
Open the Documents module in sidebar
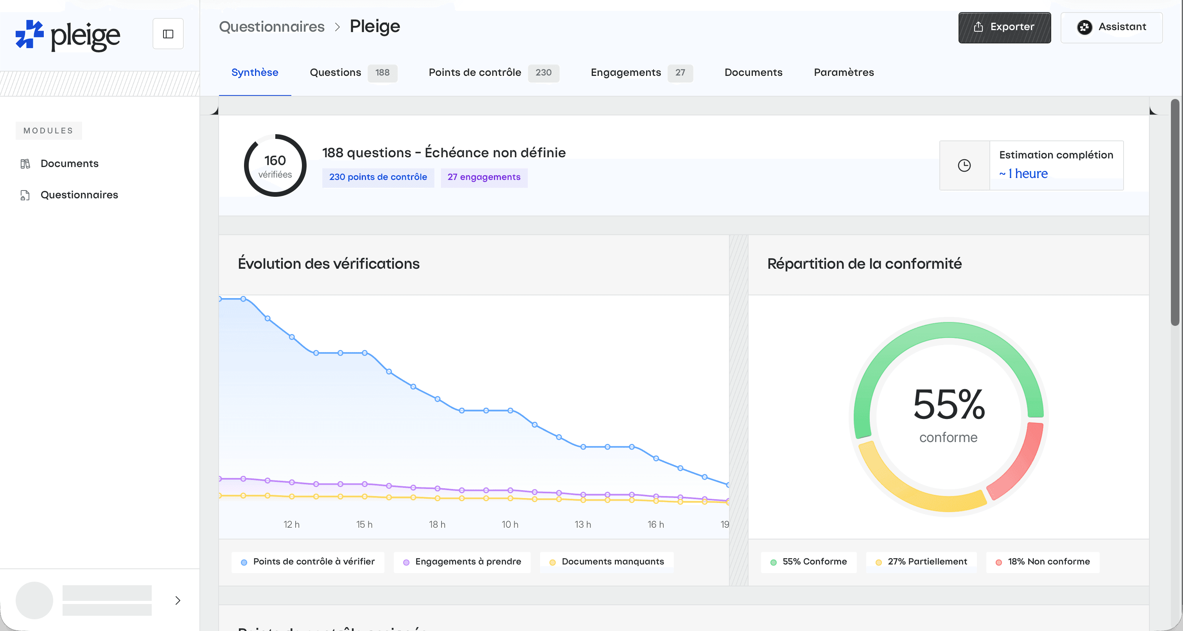tap(69, 164)
